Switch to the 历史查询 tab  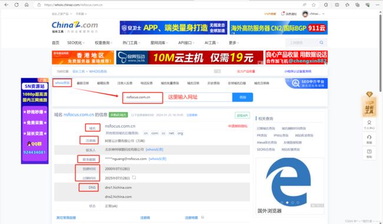213,83
